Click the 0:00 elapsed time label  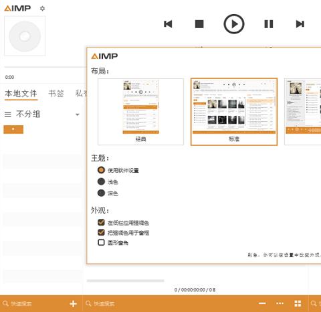(x=9, y=77)
